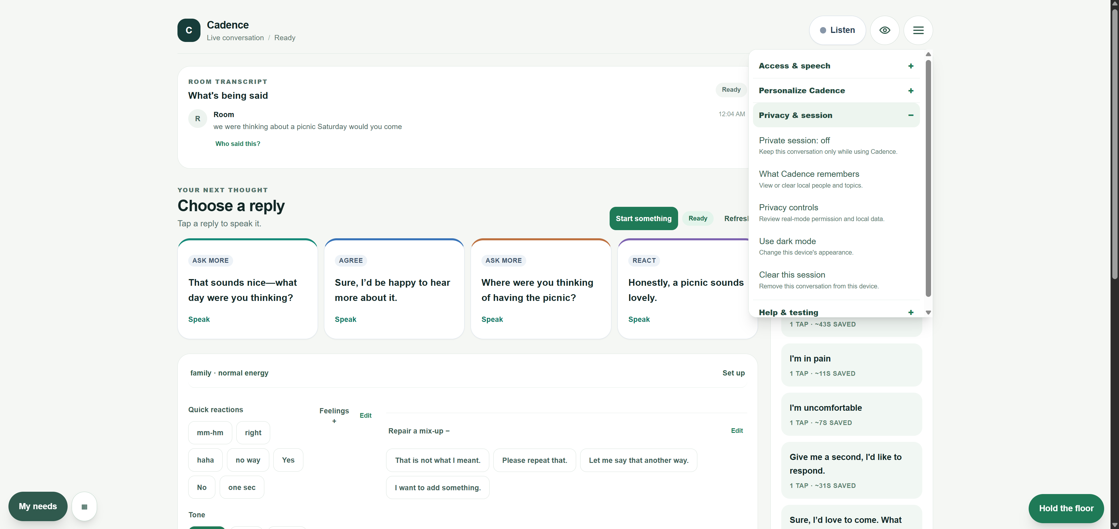Click the menu scroll down arrow
This screenshot has height=529, width=1119.
coord(928,313)
